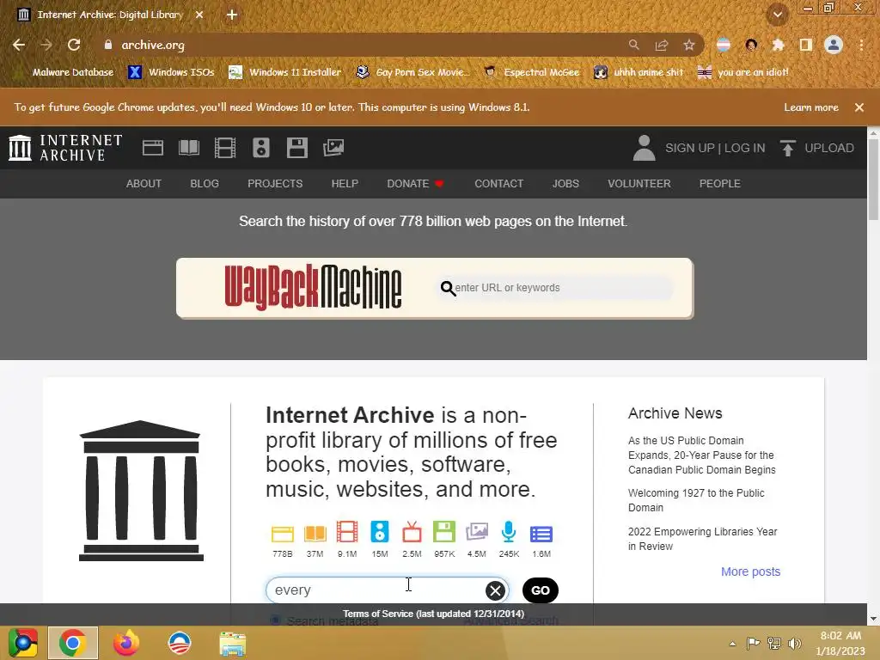Click the Internet Archive logo in the header
The image size is (880, 660).
(x=65, y=148)
